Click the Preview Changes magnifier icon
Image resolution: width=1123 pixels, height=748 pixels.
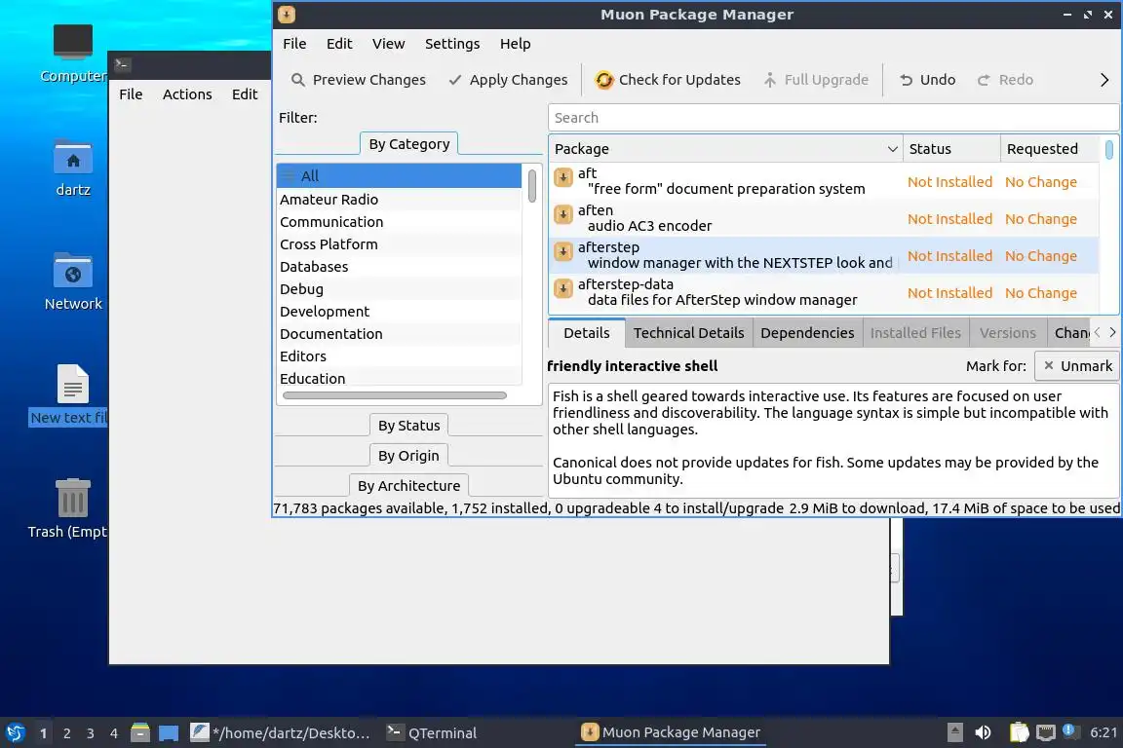298,80
